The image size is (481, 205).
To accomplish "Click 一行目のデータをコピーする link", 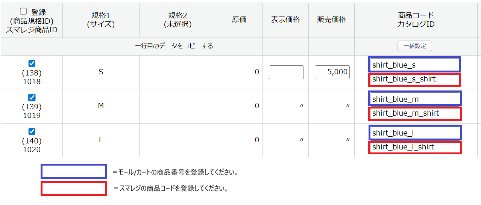I will (174, 46).
